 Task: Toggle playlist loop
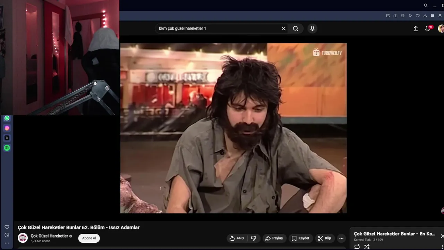[x=357, y=247]
